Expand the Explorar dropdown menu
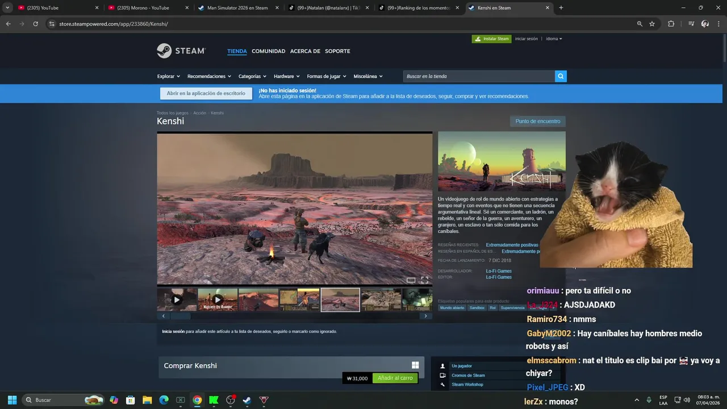The height and width of the screenshot is (409, 727). [x=169, y=76]
